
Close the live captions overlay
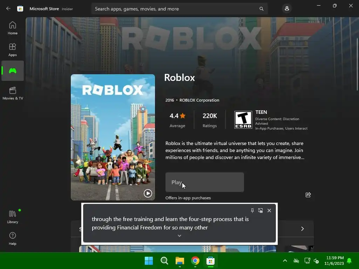[x=269, y=211]
